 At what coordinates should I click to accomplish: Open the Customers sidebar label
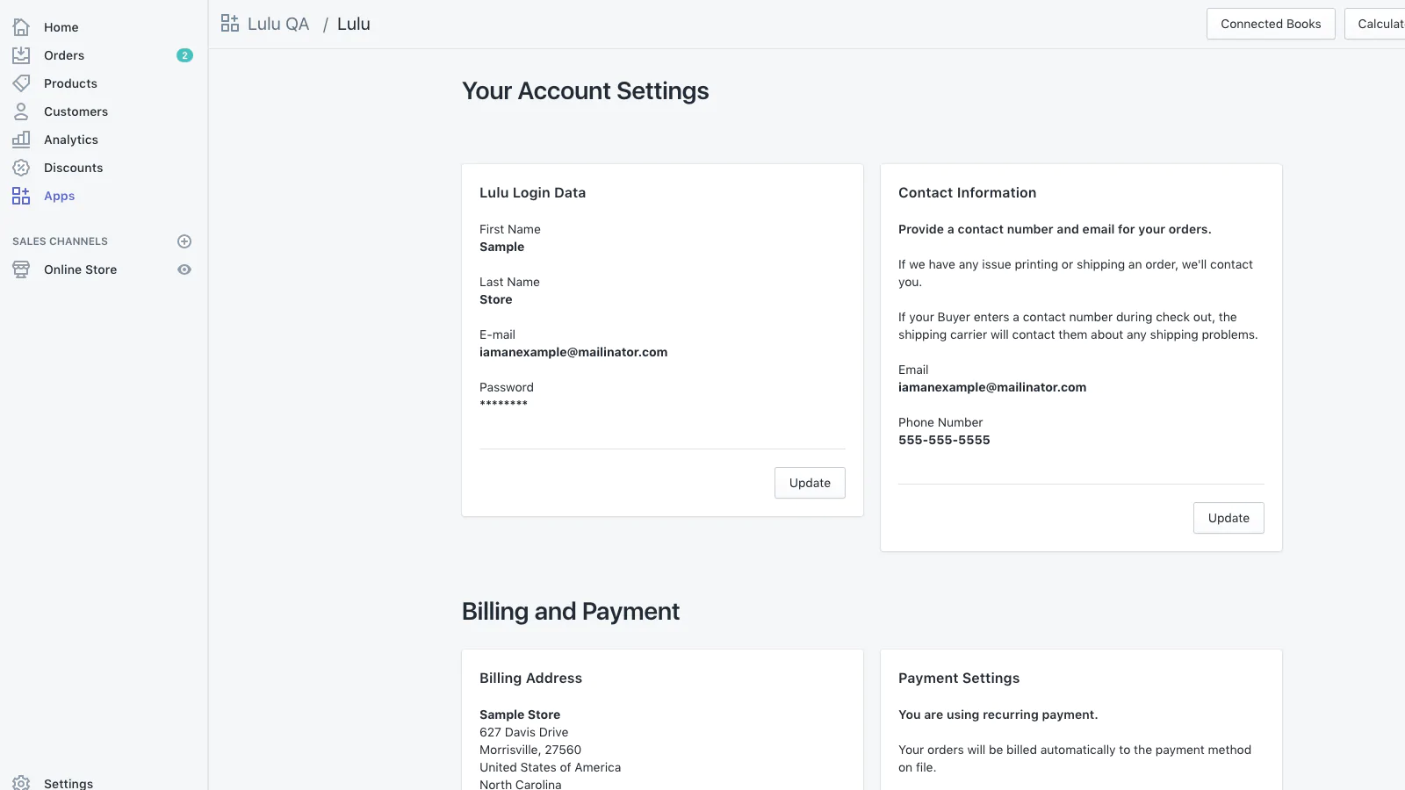[x=76, y=111]
